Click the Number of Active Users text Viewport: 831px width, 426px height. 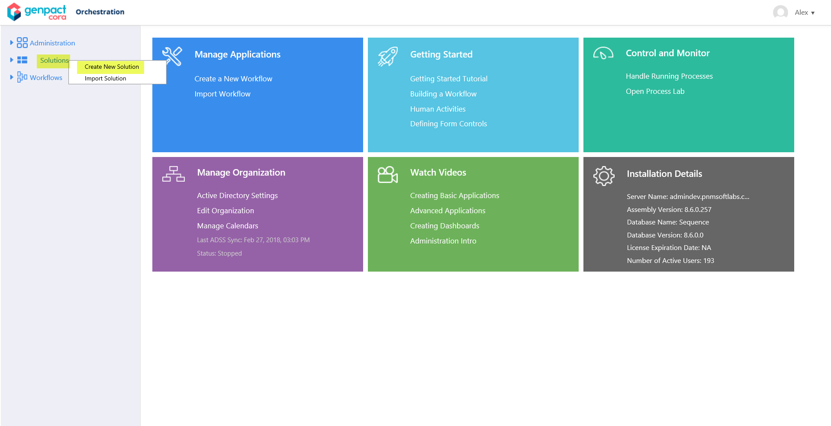tap(670, 260)
